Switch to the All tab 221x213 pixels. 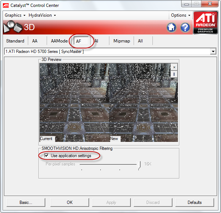coord(140,41)
